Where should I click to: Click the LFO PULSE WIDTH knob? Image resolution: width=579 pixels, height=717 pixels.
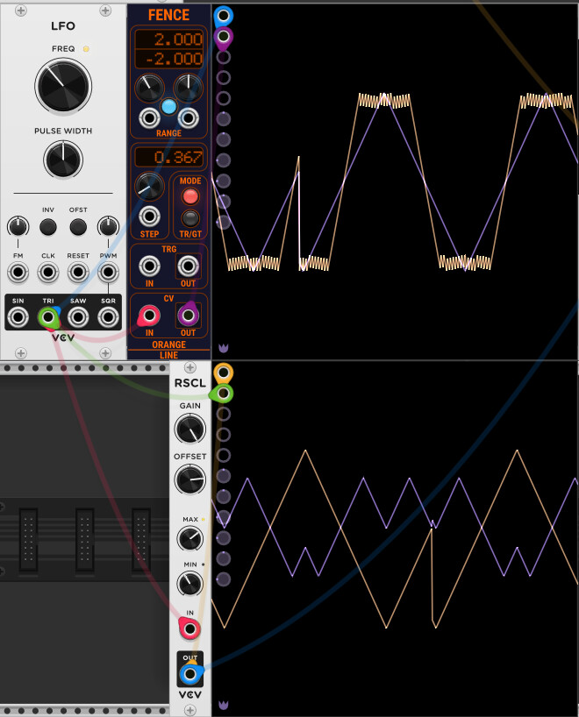pos(62,159)
